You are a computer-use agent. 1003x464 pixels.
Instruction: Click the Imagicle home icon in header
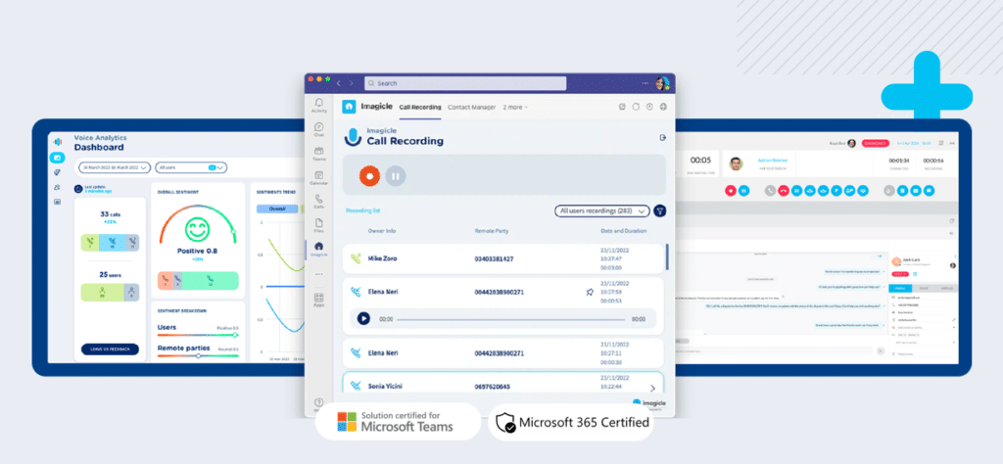click(x=349, y=107)
